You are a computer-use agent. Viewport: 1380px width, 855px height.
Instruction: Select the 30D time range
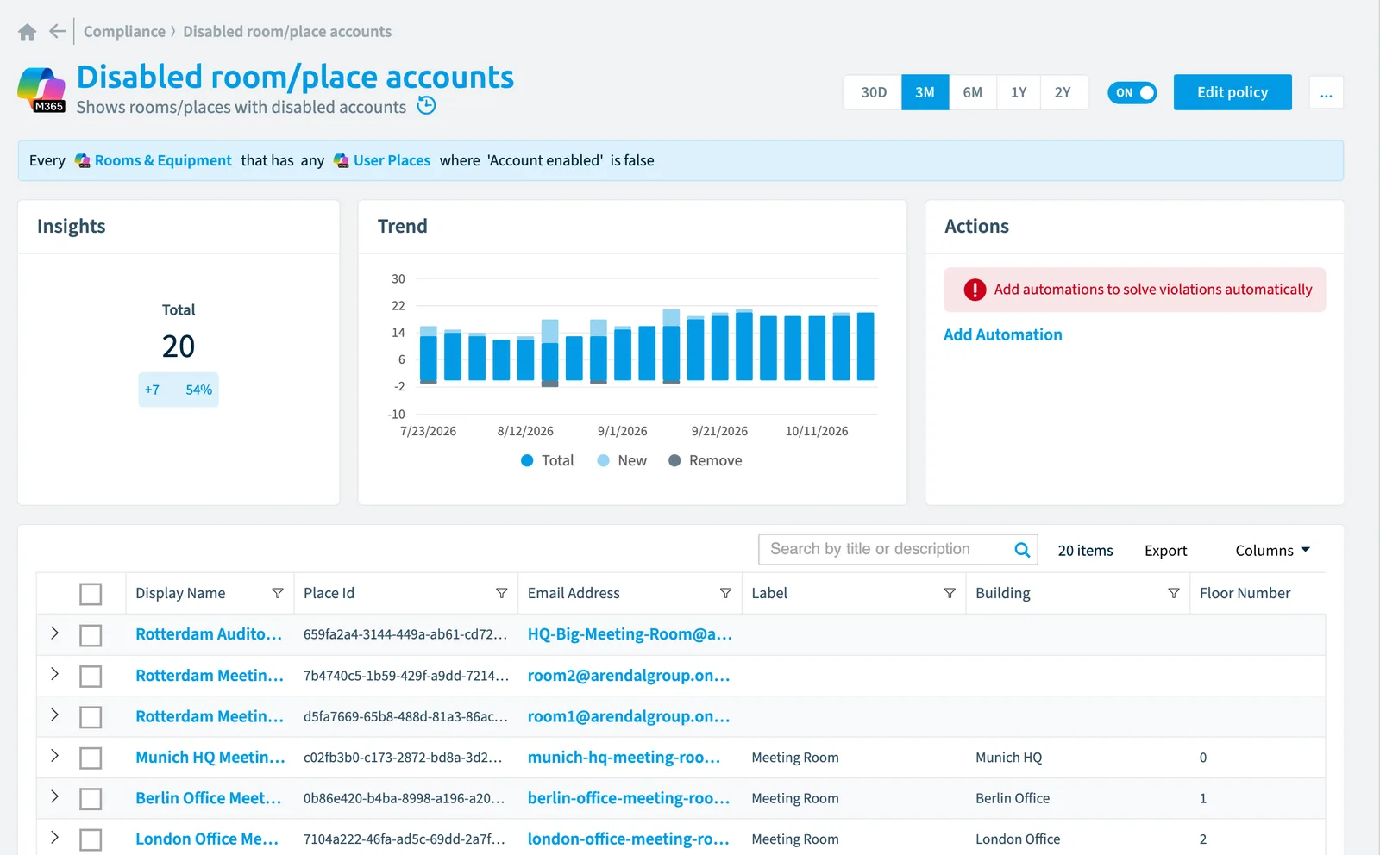[x=873, y=92]
